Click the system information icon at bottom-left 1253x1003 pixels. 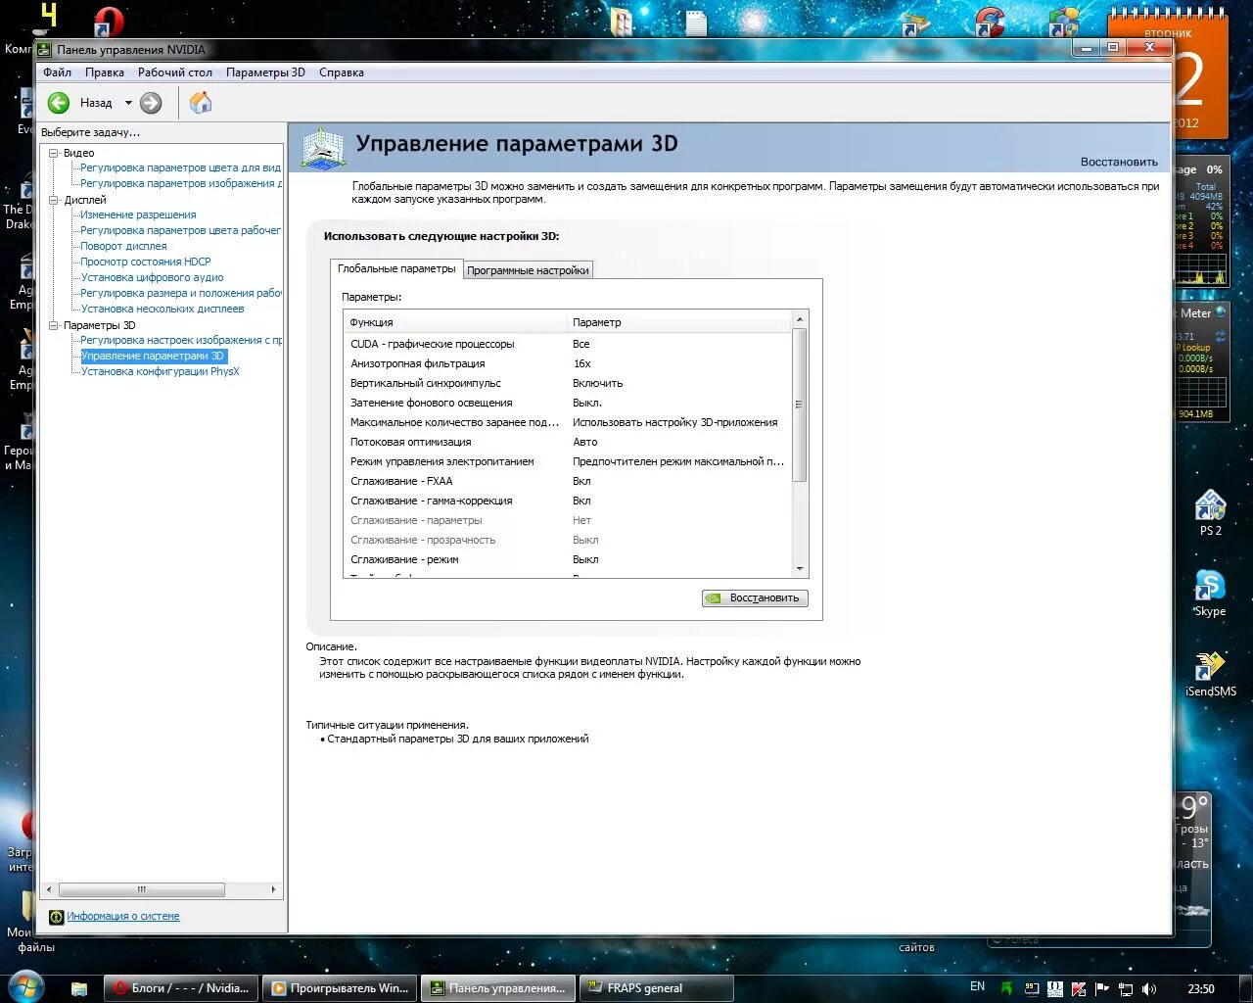point(56,917)
